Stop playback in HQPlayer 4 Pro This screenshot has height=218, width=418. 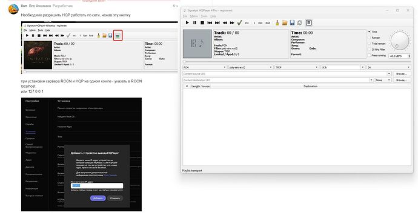202,23
